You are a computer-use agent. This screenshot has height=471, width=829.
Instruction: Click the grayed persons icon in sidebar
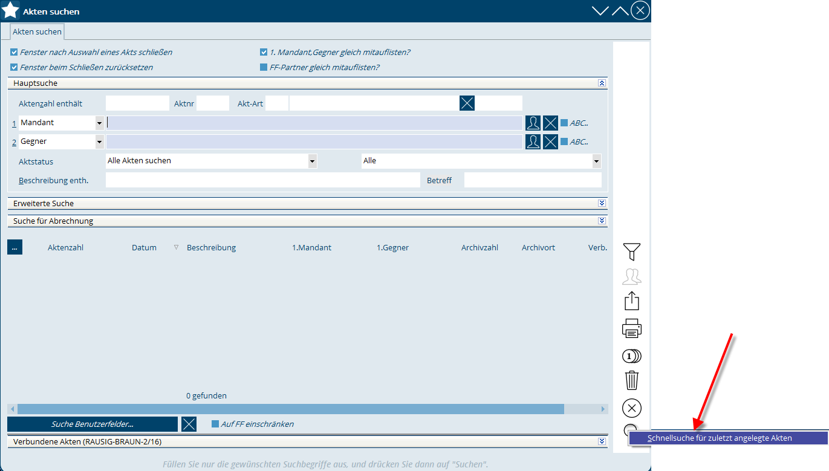(631, 277)
